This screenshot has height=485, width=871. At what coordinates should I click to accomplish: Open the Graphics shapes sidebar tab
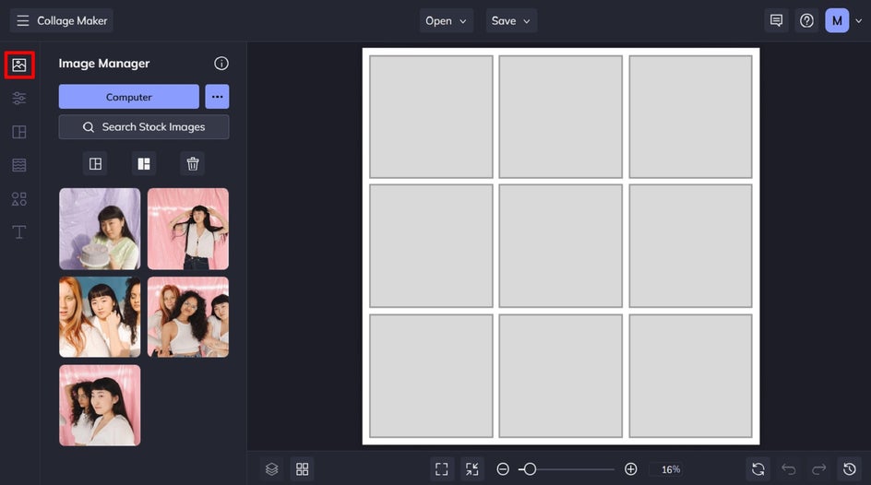pos(19,198)
